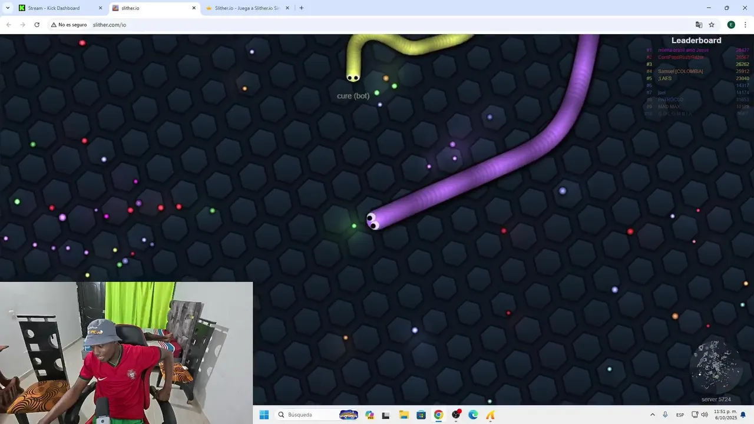This screenshot has height=424, width=754.
Task: Open a new browser tab
Action: point(302,8)
